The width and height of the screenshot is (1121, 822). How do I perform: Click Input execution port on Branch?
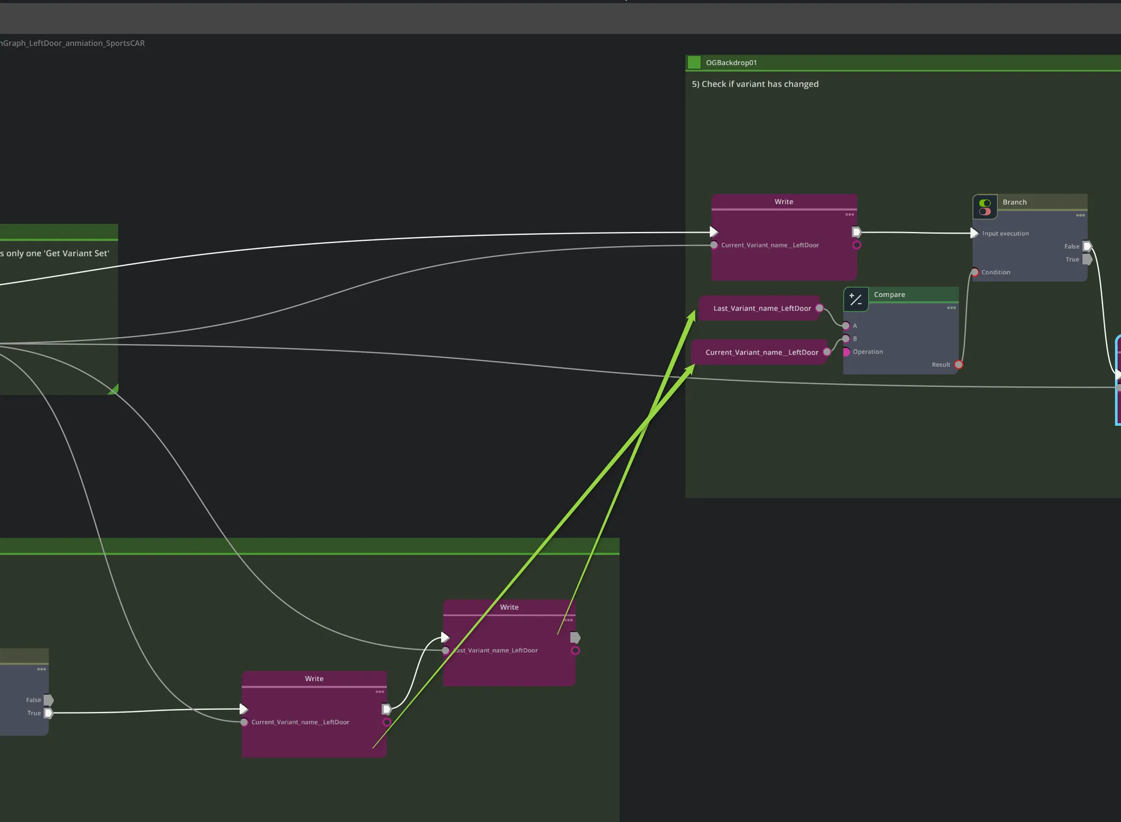(x=974, y=233)
